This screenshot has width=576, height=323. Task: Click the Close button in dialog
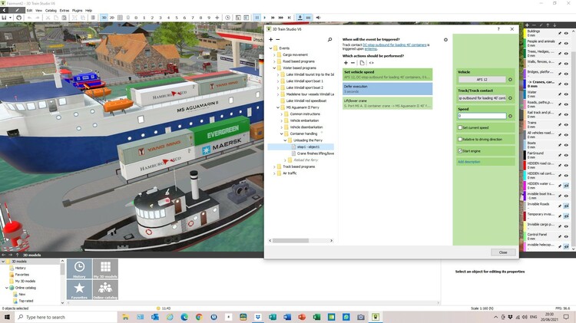[503, 252]
